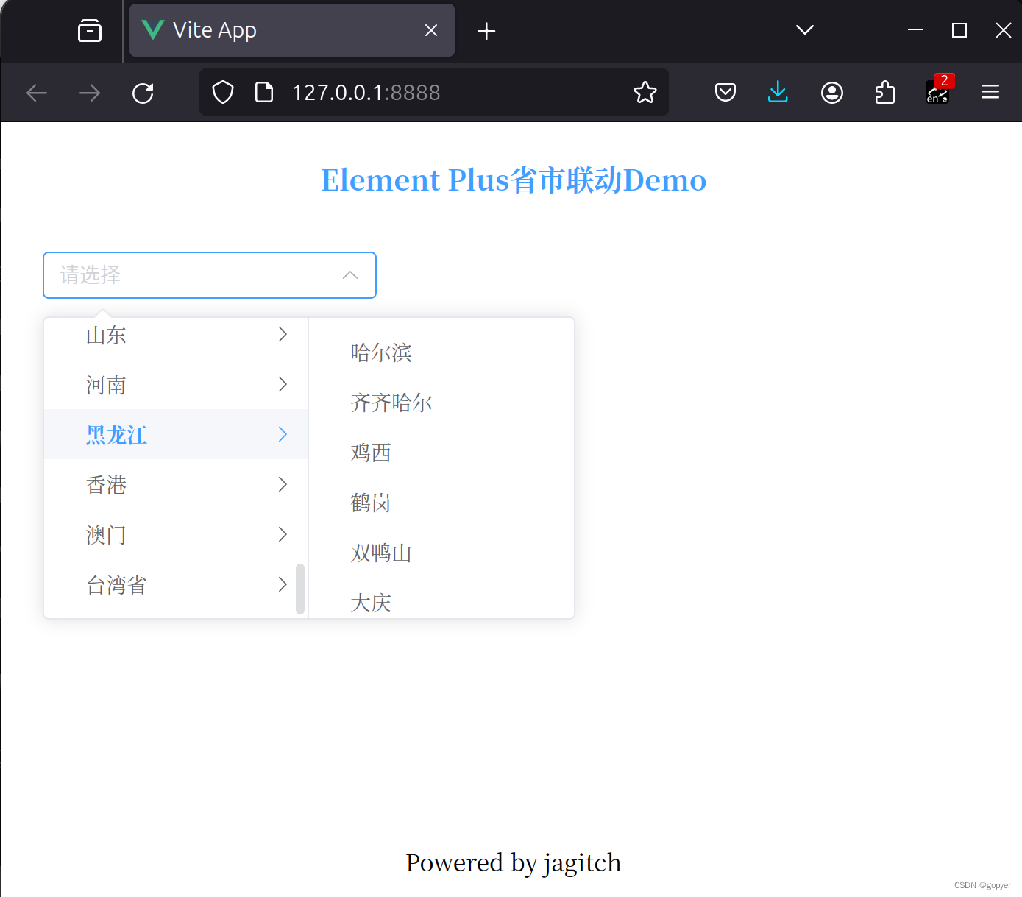Choose 双鸭山 city option
The image size is (1022, 897).
[441, 553]
